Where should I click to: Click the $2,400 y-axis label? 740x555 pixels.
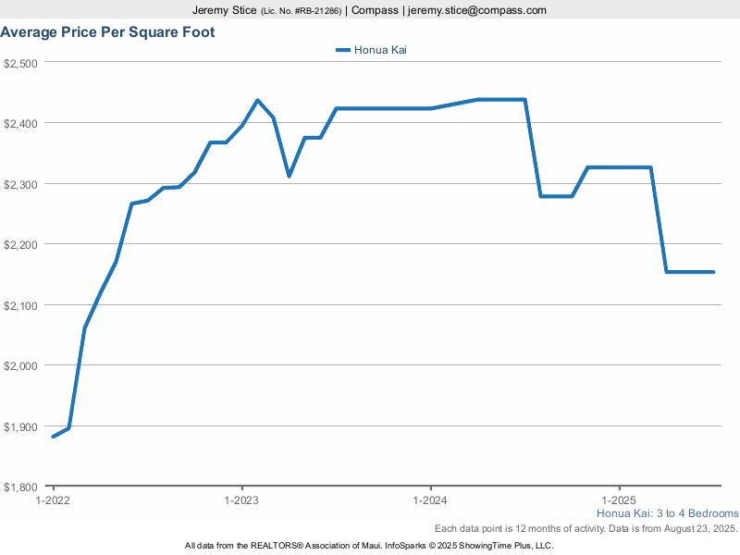pos(20,123)
